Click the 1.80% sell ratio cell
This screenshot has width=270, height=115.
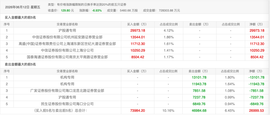230,77
